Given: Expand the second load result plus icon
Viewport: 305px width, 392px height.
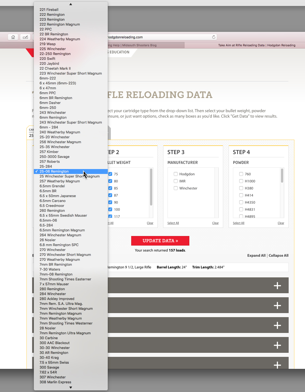Looking at the screenshot, I should (x=277, y=305).
